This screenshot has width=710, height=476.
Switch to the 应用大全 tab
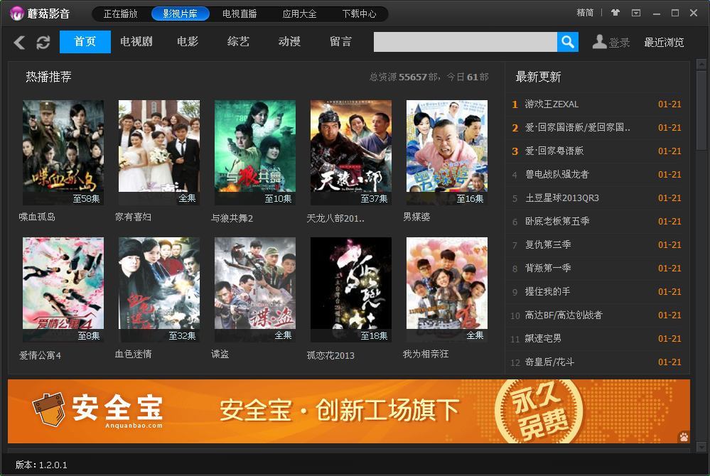coord(299,14)
